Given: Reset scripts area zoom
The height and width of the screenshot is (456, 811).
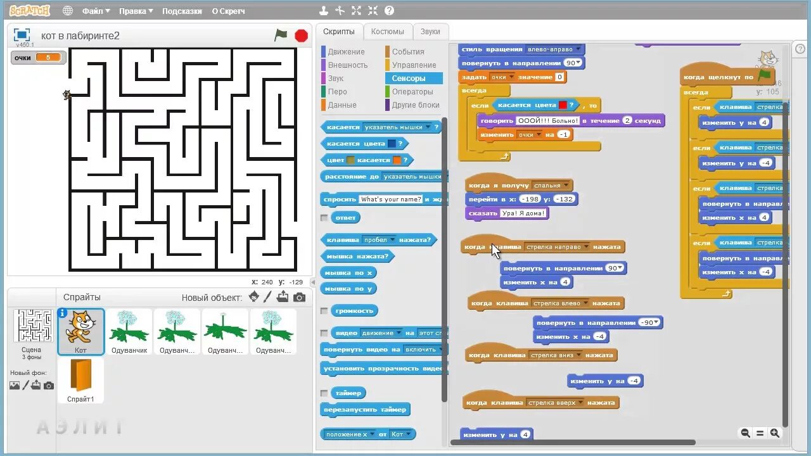Looking at the screenshot, I should [760, 433].
